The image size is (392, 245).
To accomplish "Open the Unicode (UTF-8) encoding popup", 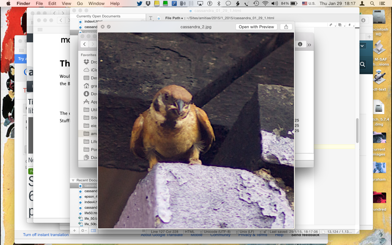I will tap(220, 232).
